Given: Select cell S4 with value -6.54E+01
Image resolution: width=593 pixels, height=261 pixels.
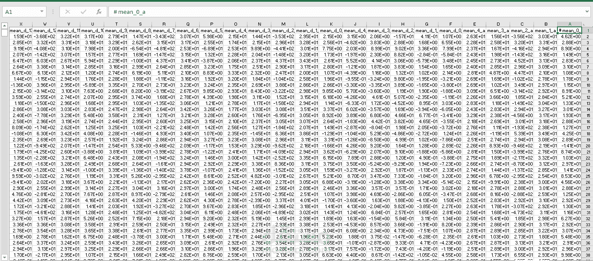Looking at the screenshot, I should coord(140,49).
